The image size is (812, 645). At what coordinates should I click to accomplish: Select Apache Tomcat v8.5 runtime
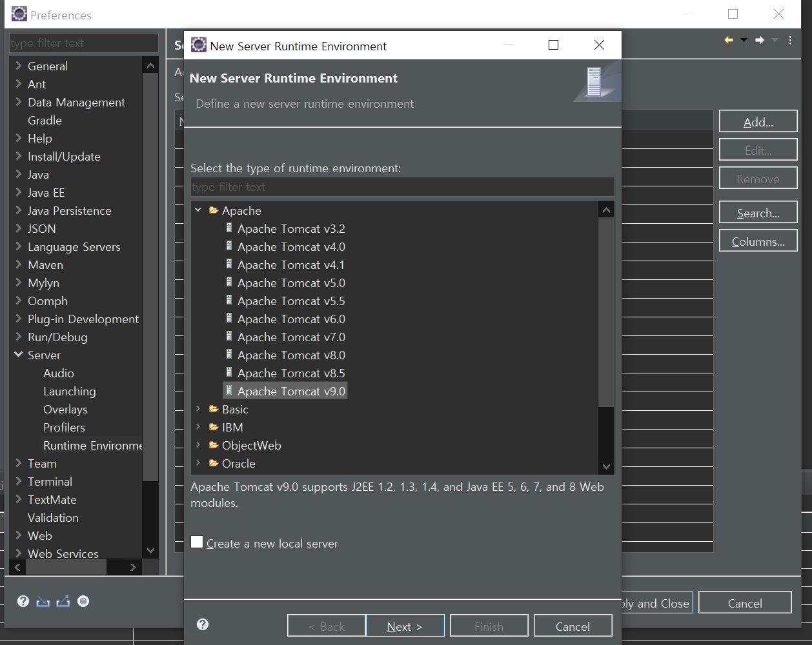(x=291, y=373)
